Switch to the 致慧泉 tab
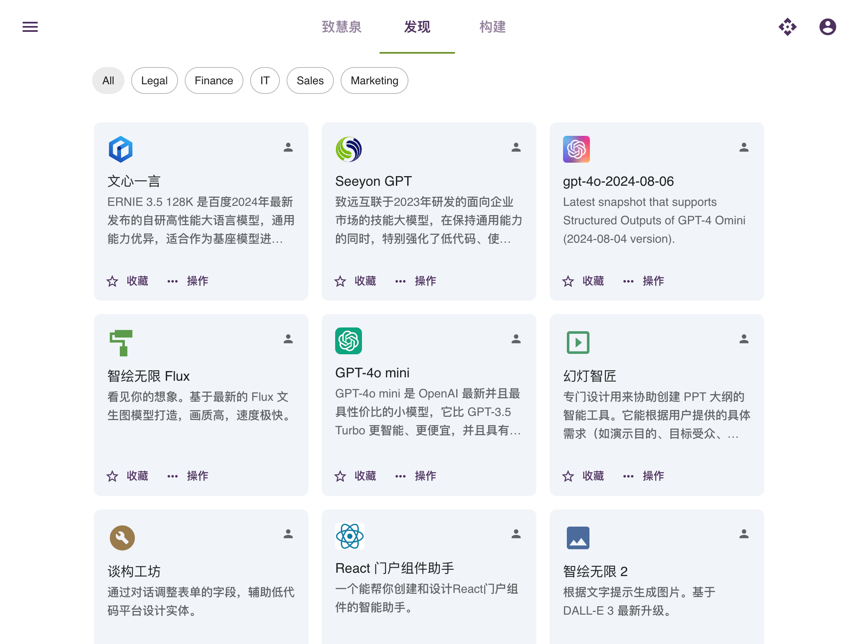The image size is (858, 644). (342, 27)
